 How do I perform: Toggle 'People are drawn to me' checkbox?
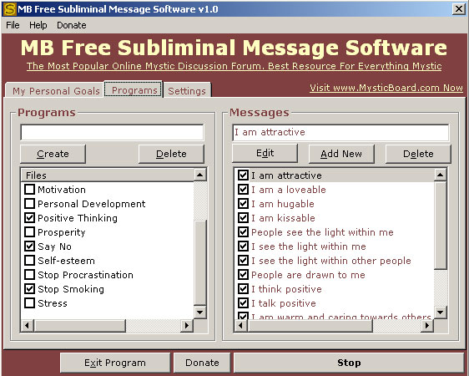point(243,275)
